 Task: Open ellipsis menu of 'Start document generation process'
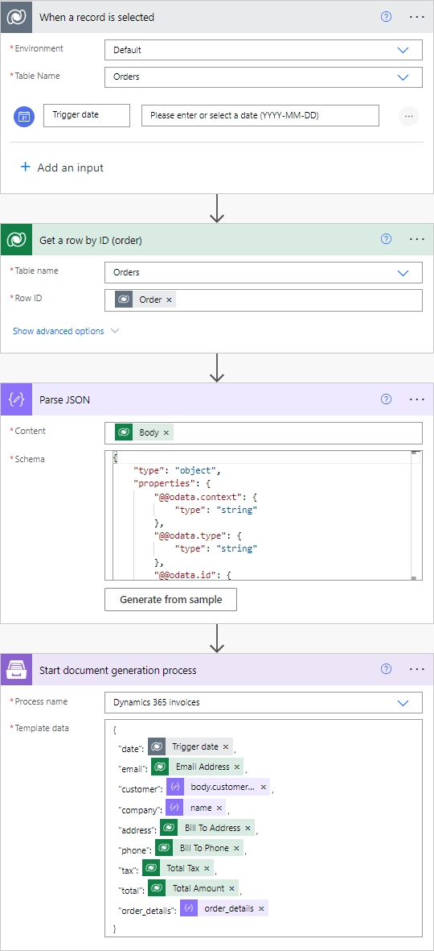[417, 670]
